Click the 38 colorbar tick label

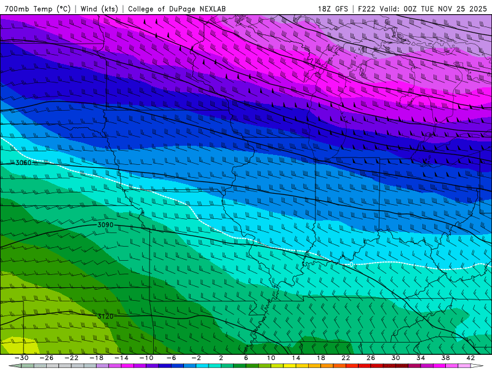(445, 358)
